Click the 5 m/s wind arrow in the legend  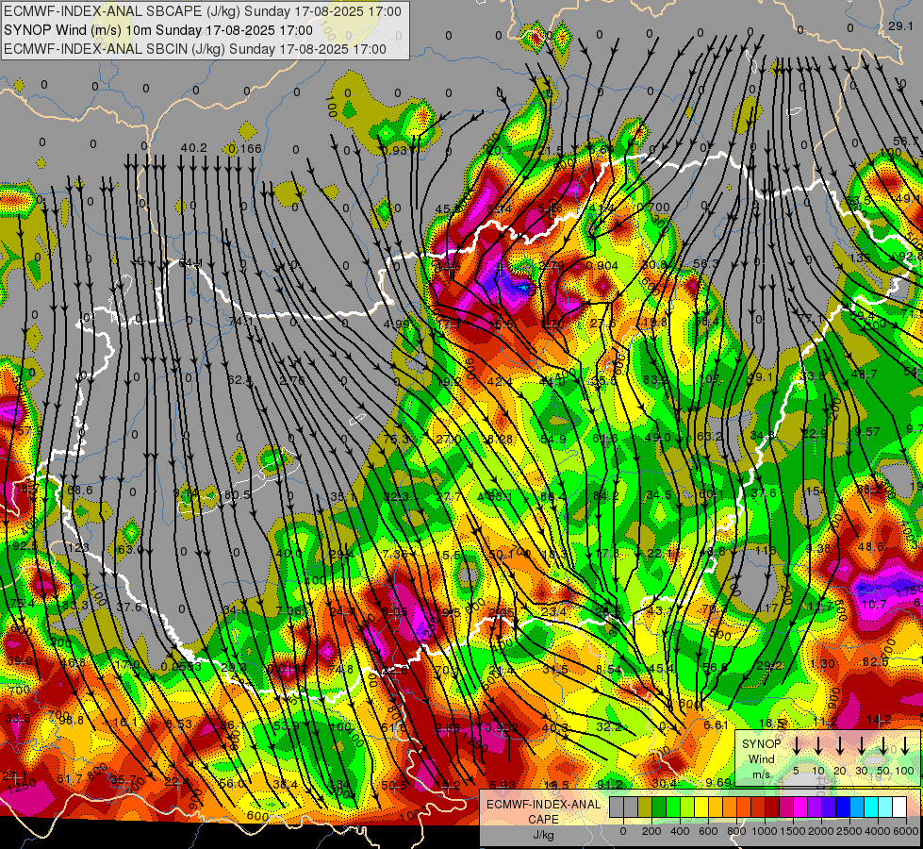pyautogui.click(x=797, y=746)
